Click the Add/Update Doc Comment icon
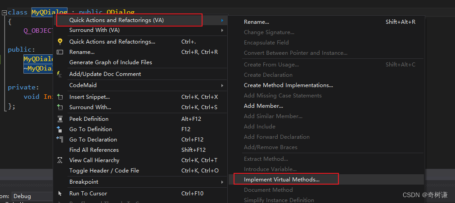This screenshot has width=455, height=203. point(60,74)
